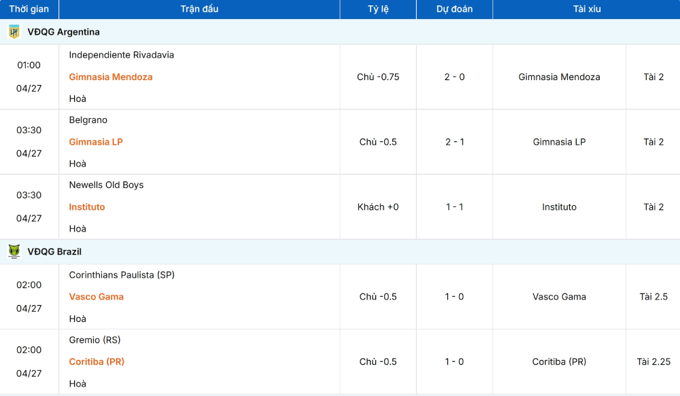680x396 pixels.
Task: Open the highlighted Coritiba (PR) team link
Action: click(97, 361)
